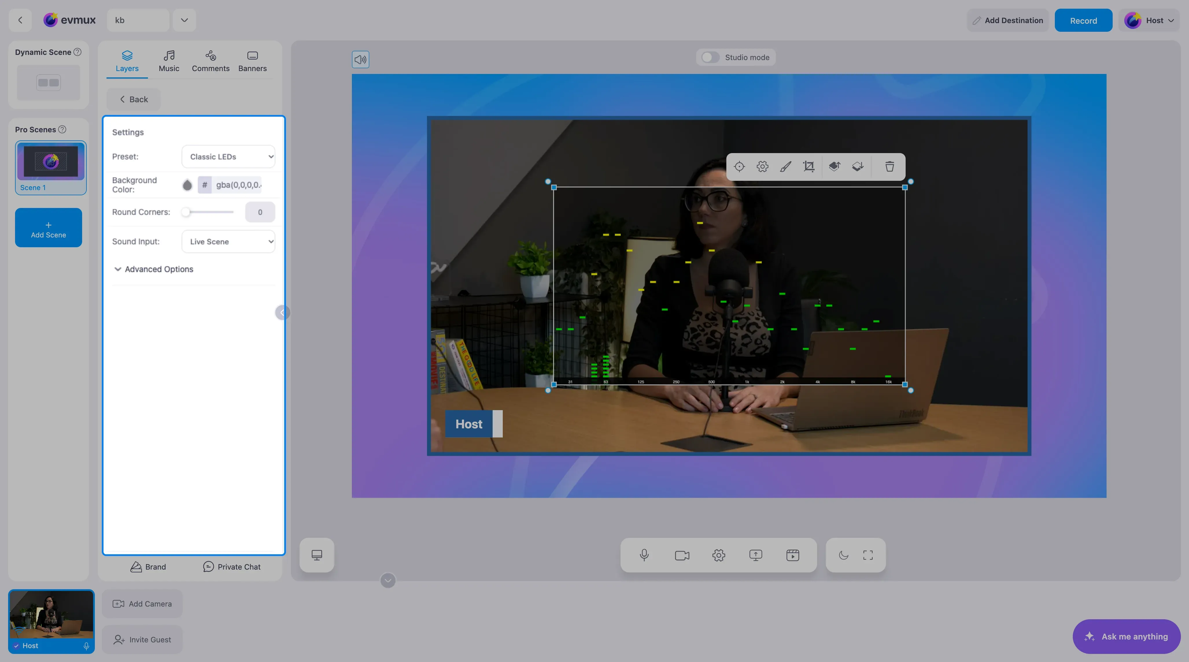Toggle Studio mode switch

coord(710,57)
